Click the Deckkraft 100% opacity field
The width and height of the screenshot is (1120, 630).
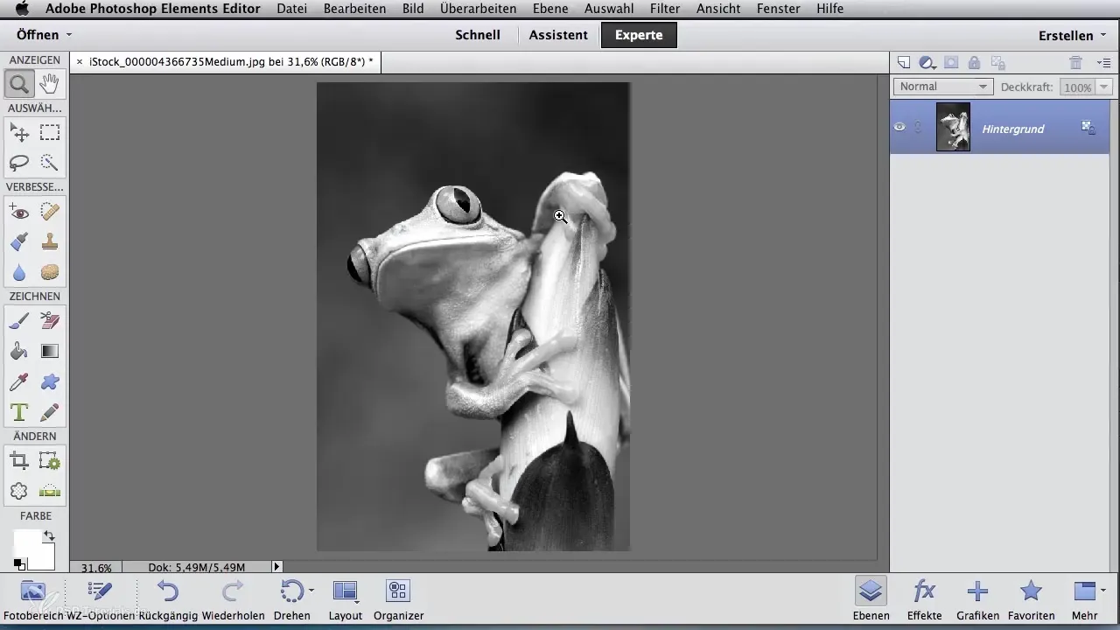tap(1077, 87)
